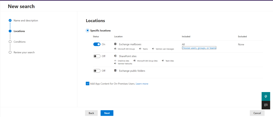The image size is (273, 117).
Task: Click the 'SharePoint sites' label
Action: [x=128, y=56]
